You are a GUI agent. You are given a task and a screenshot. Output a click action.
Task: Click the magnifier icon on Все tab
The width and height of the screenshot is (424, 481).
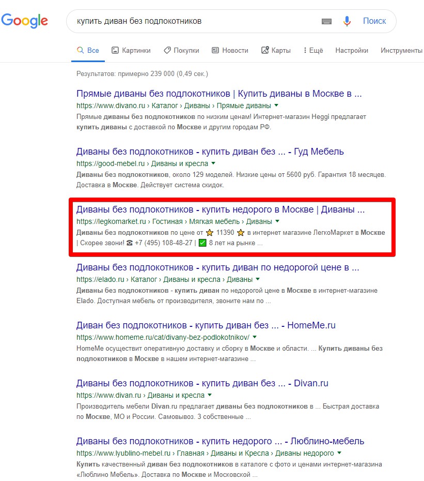coord(80,50)
